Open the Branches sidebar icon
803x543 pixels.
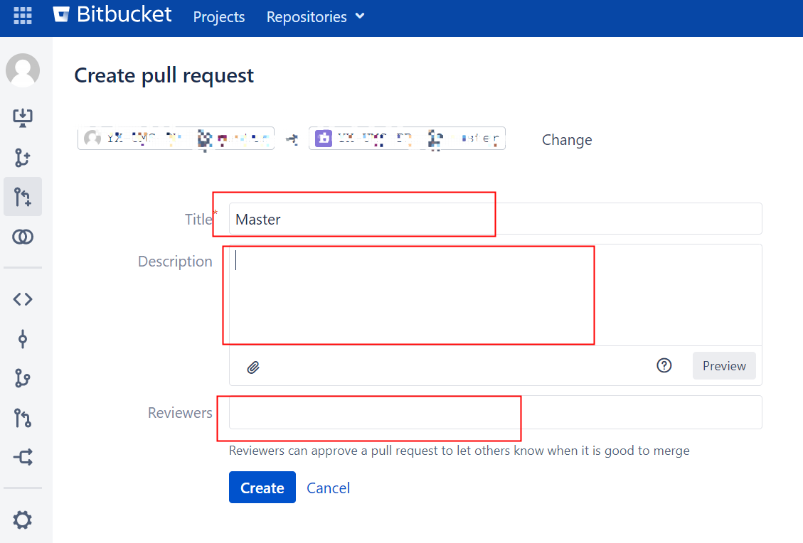(23, 378)
